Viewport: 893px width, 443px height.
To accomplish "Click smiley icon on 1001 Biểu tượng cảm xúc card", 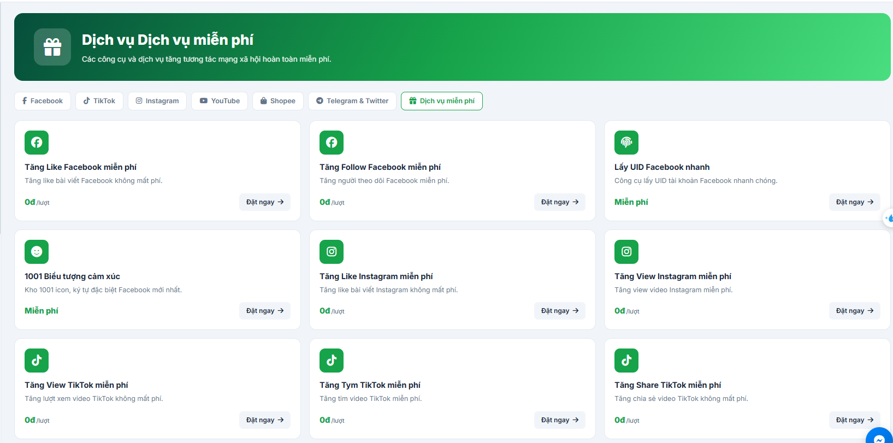I will [37, 252].
